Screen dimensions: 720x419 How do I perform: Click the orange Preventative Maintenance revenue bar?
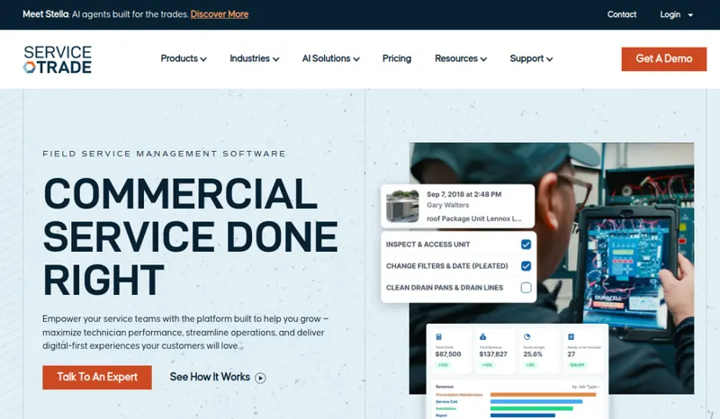(x=543, y=395)
